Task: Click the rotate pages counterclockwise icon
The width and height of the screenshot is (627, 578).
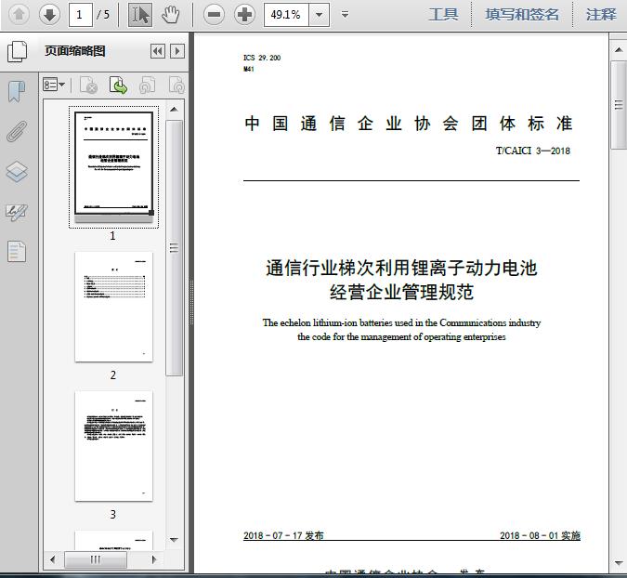Action: click(147, 85)
